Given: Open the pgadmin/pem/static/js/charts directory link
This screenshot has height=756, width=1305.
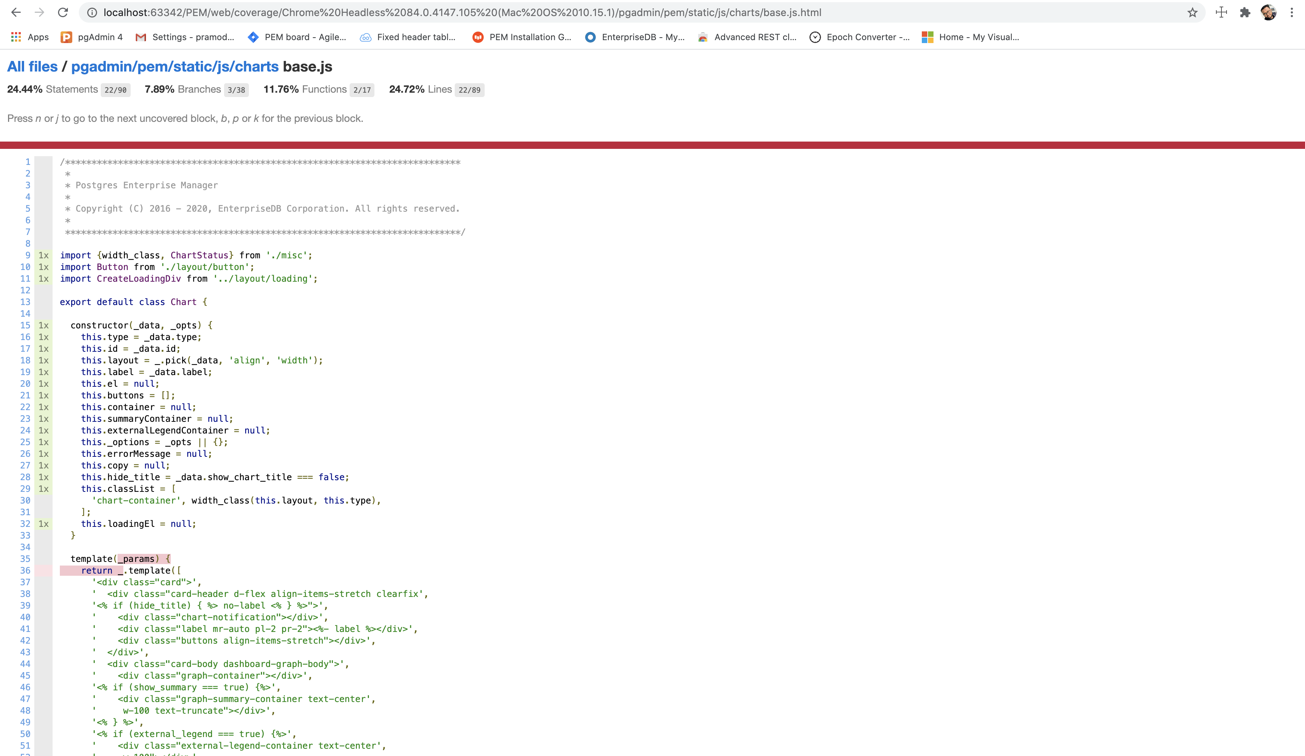Looking at the screenshot, I should (x=174, y=67).
